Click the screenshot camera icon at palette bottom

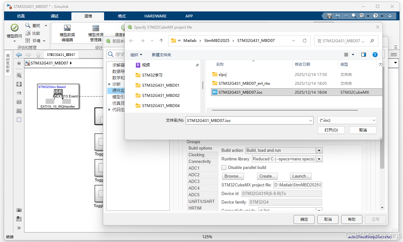click(19, 210)
